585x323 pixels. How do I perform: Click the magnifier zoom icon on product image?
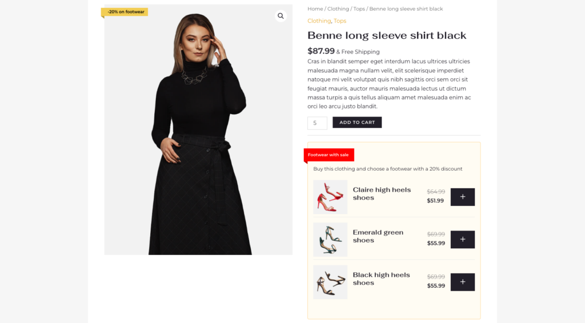[281, 16]
